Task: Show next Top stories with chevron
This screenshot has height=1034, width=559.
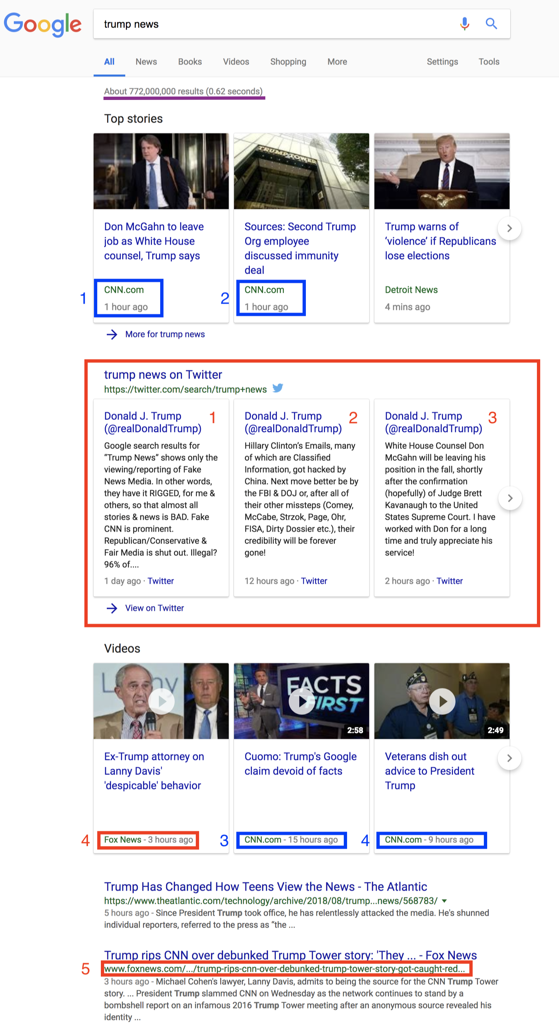Action: [x=509, y=228]
